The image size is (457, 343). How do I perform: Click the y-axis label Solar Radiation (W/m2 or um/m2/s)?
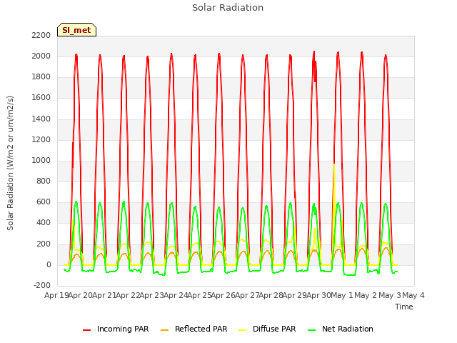click(x=10, y=163)
